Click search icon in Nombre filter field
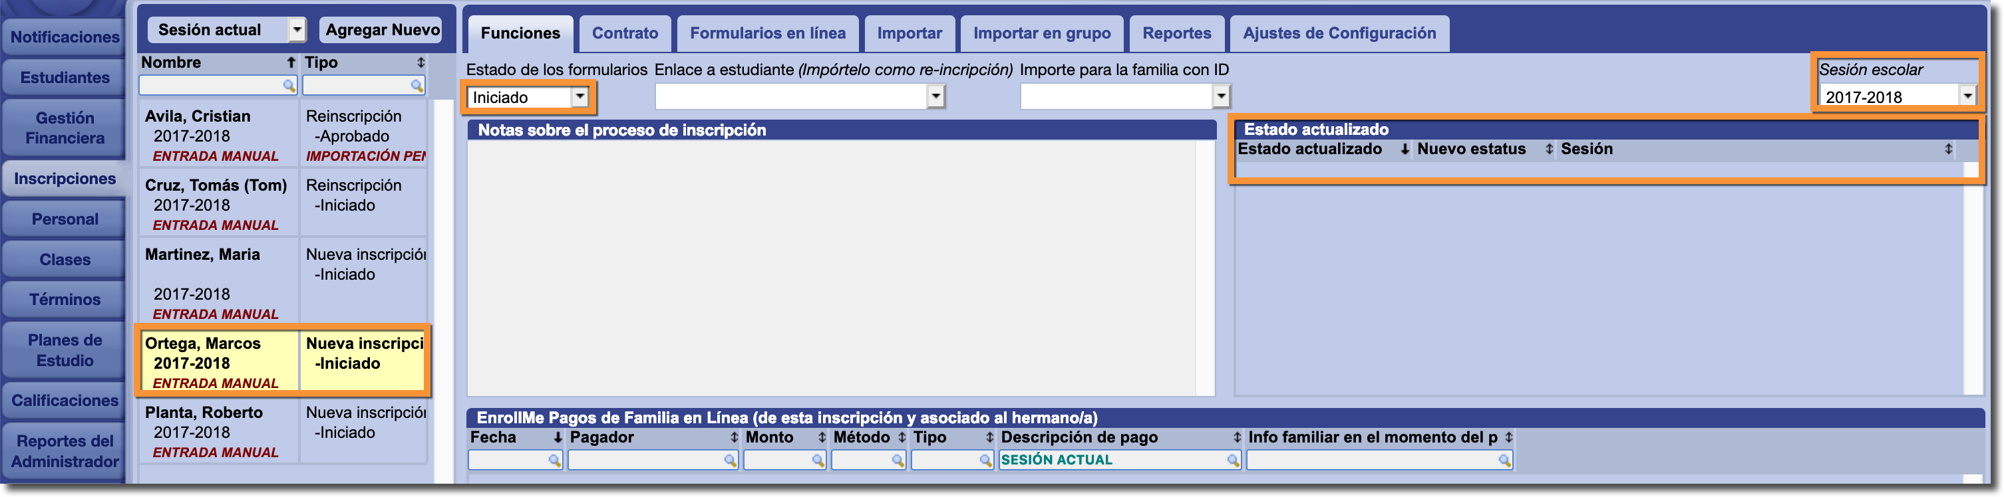The width and height of the screenshot is (2004, 497). coord(289,86)
